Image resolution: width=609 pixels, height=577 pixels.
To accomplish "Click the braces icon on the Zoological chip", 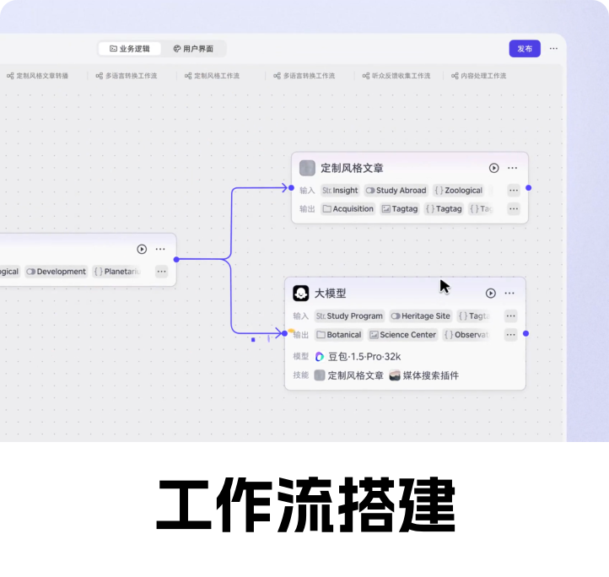I will [439, 191].
